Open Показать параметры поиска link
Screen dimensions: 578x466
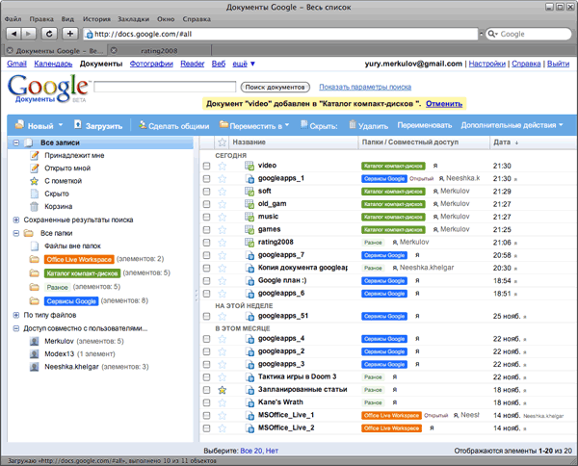pyautogui.click(x=365, y=87)
